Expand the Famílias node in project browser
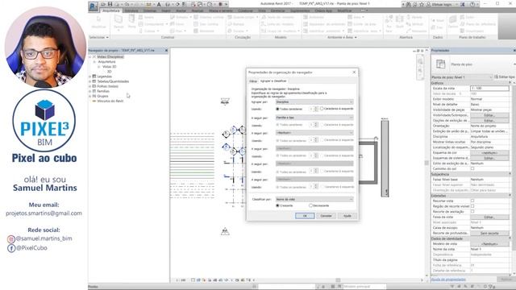 (89, 91)
